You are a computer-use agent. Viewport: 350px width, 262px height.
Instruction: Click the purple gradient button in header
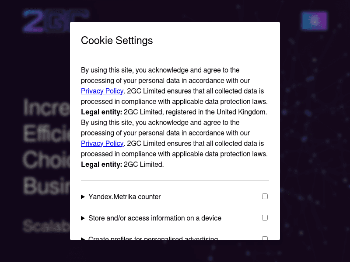click(314, 21)
